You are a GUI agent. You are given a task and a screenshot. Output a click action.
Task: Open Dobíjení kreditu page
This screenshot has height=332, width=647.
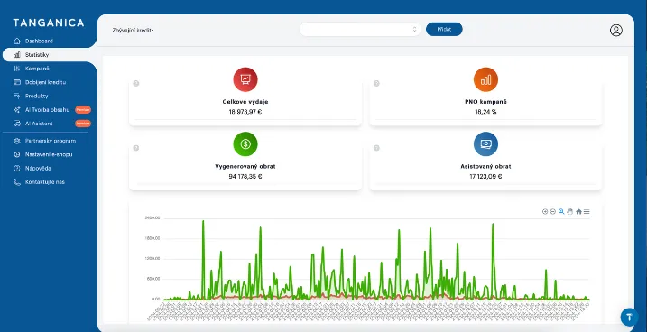click(45, 82)
